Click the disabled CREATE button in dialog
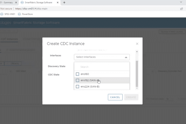The image size is (186, 124). point(131,97)
